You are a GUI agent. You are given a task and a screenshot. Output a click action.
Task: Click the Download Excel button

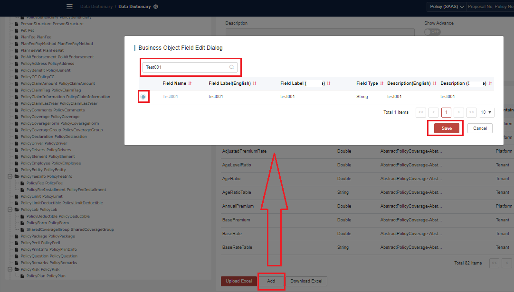[x=306, y=281]
